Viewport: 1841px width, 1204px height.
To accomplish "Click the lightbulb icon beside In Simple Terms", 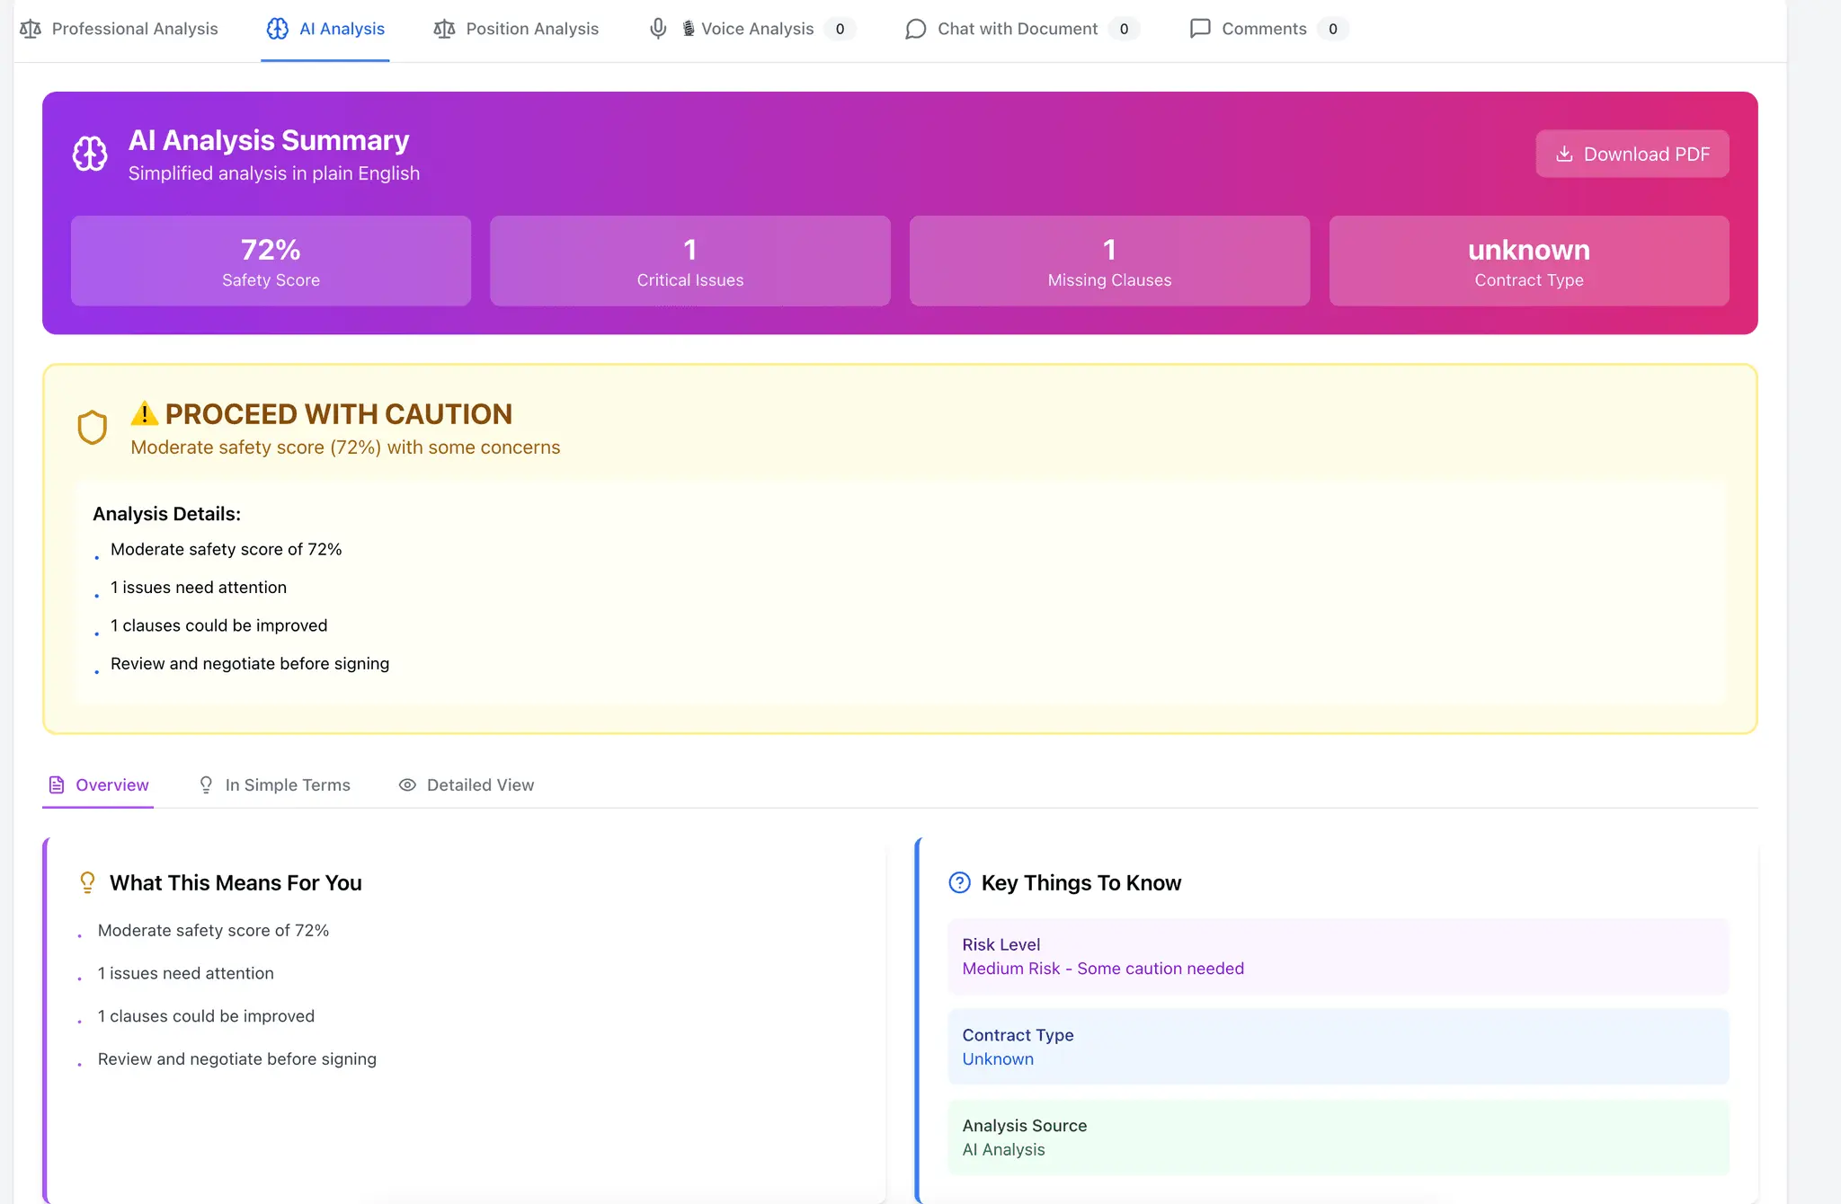I will (x=206, y=785).
